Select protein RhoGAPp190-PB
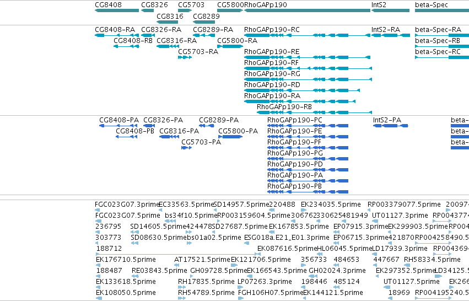 tap(308, 192)
